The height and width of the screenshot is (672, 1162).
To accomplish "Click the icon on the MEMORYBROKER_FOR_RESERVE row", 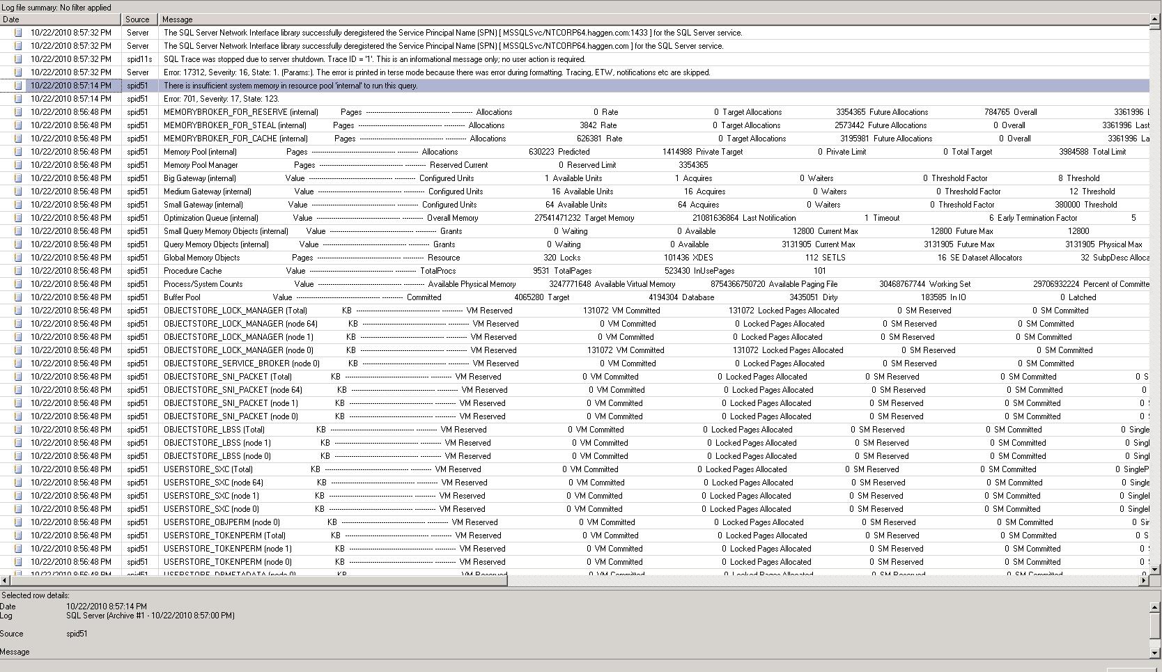I will (x=18, y=112).
